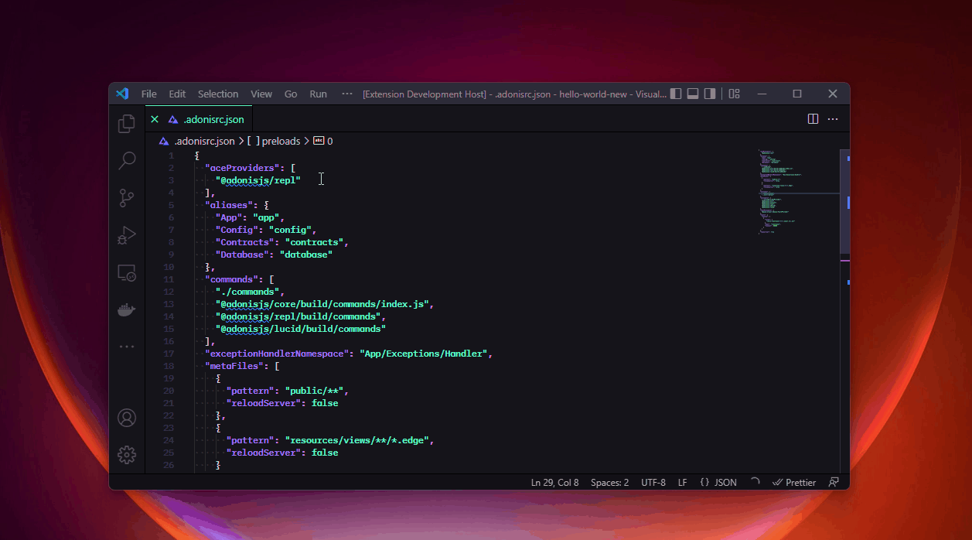Change indentation via Spaces: 2
The width and height of the screenshot is (972, 540).
609,482
